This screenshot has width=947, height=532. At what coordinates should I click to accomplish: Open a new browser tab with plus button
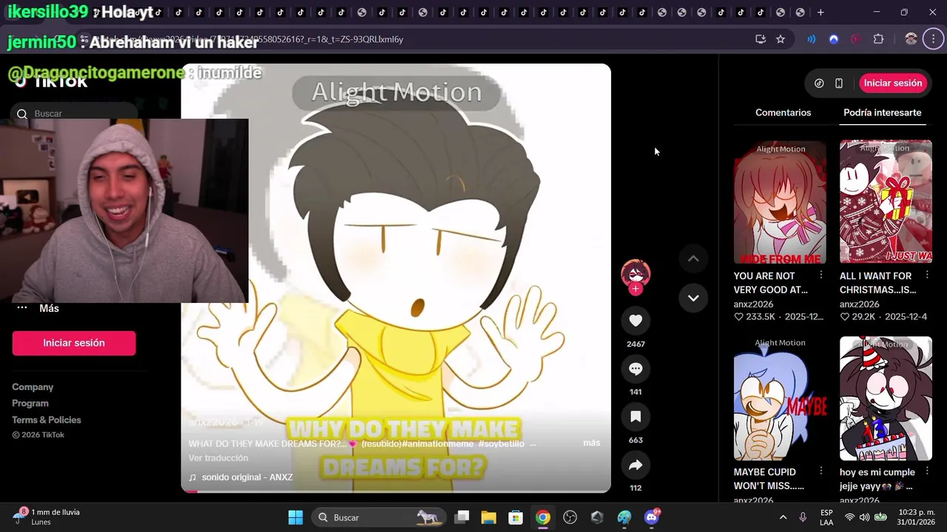pyautogui.click(x=820, y=13)
